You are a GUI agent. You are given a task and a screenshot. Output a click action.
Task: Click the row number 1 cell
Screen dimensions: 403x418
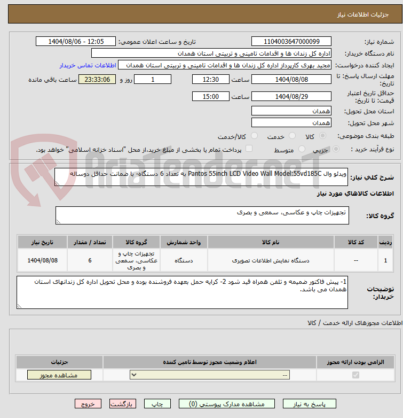(385, 260)
